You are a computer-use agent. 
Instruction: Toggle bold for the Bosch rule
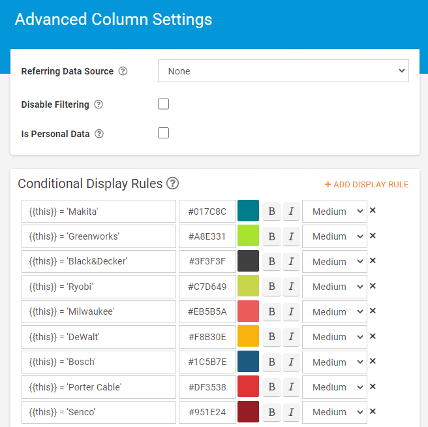pos(271,362)
